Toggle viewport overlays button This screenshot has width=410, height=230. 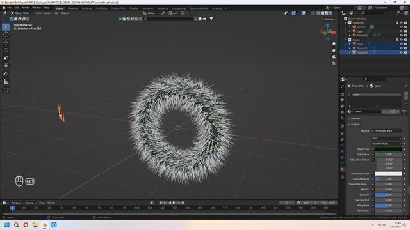tap(303, 13)
